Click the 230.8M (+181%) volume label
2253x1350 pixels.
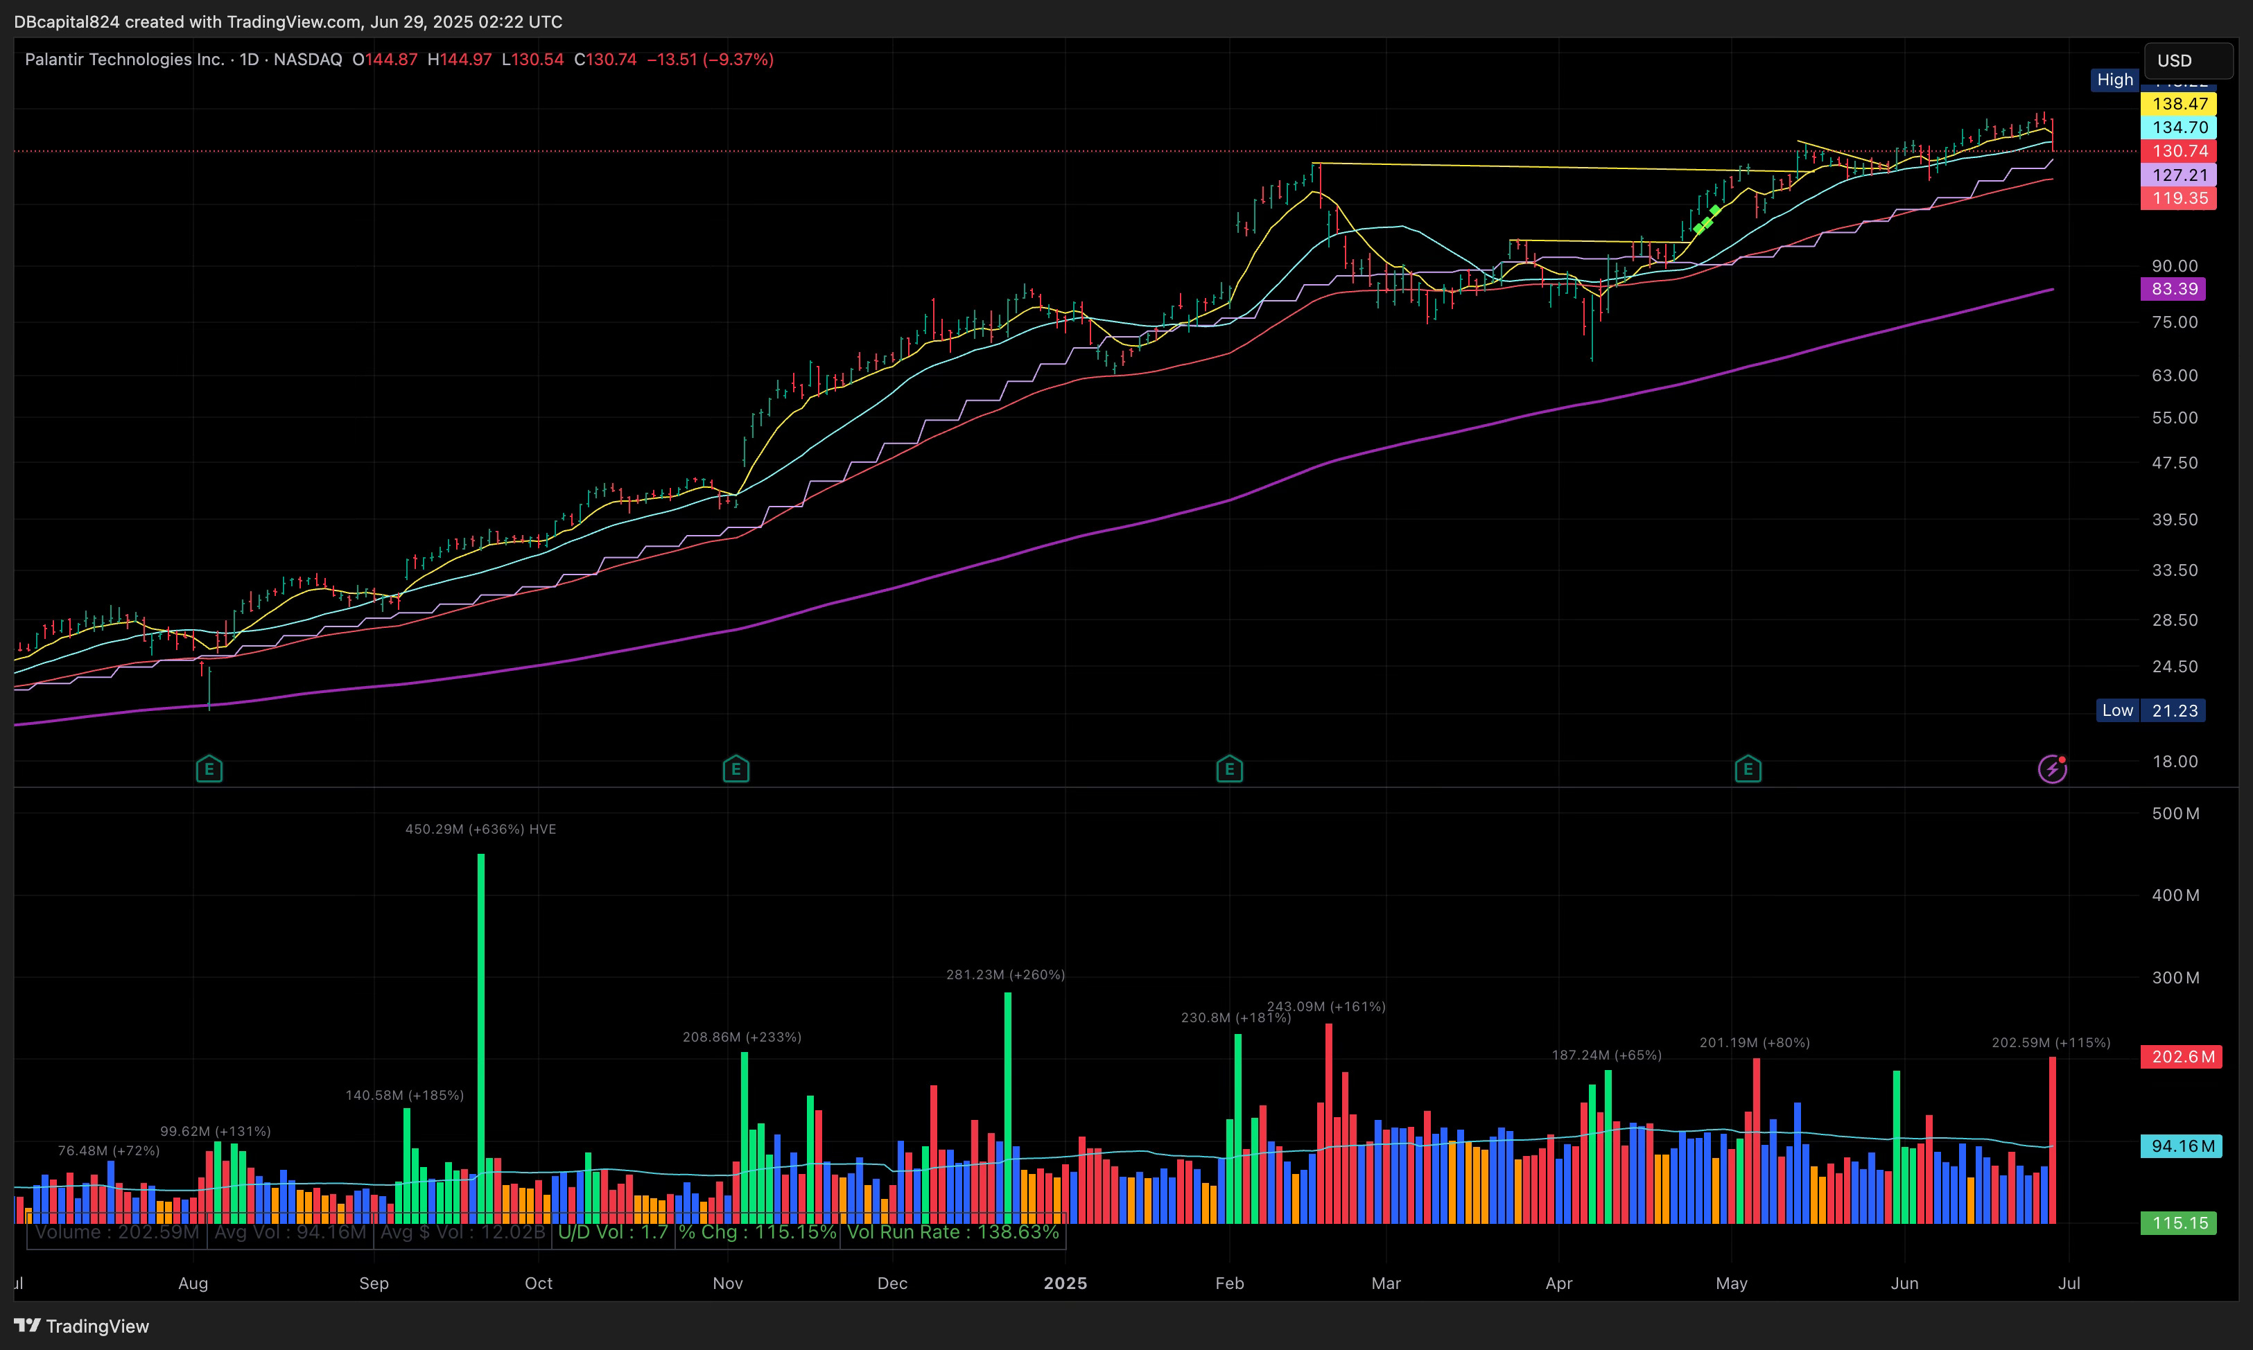1236,1018
